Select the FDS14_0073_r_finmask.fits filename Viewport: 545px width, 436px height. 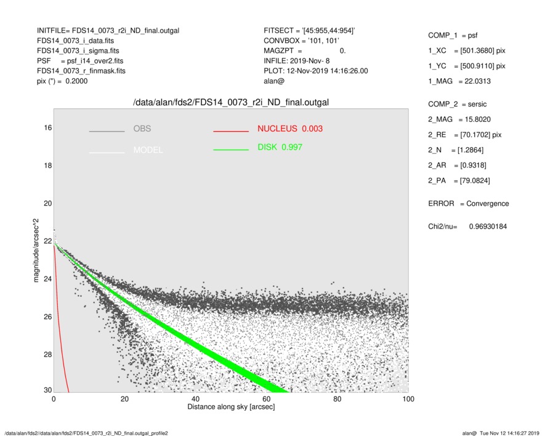click(x=81, y=71)
